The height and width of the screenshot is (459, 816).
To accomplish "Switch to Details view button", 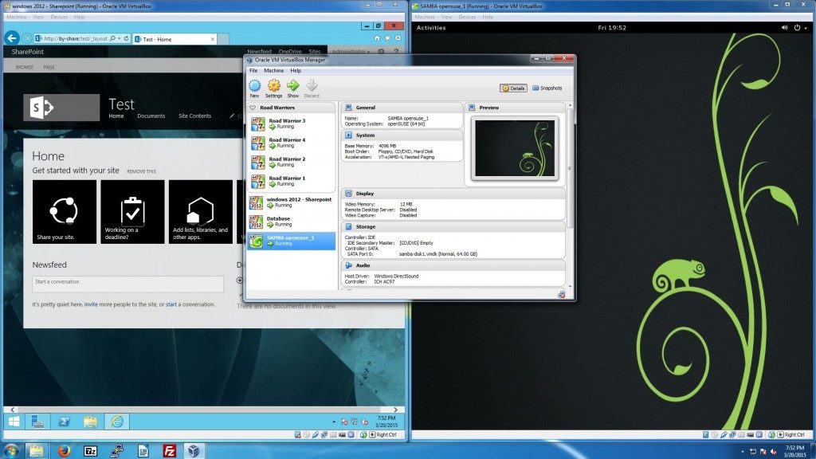I will click(514, 88).
